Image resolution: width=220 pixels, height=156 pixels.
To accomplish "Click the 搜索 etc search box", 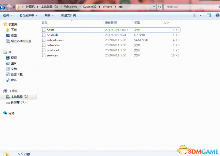I will click(x=189, y=7).
